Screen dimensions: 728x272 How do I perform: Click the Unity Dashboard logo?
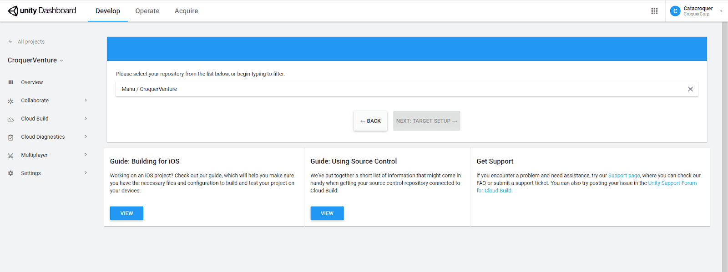pyautogui.click(x=42, y=10)
